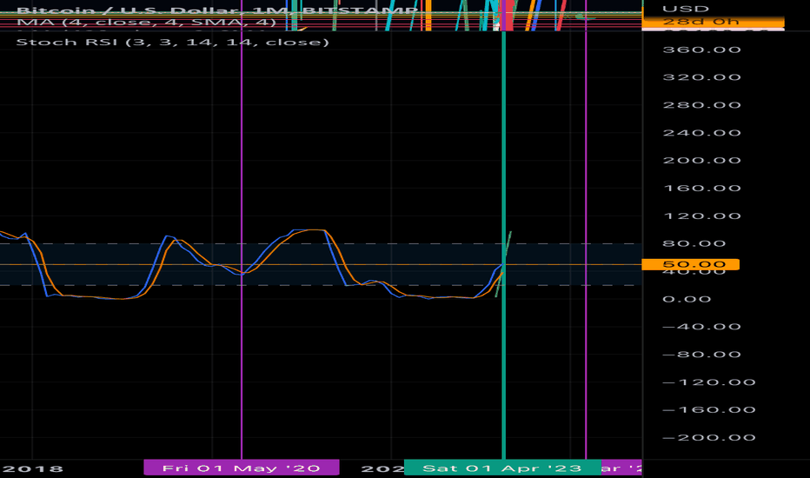Click the 2018 label on the time axis

[x=32, y=468]
